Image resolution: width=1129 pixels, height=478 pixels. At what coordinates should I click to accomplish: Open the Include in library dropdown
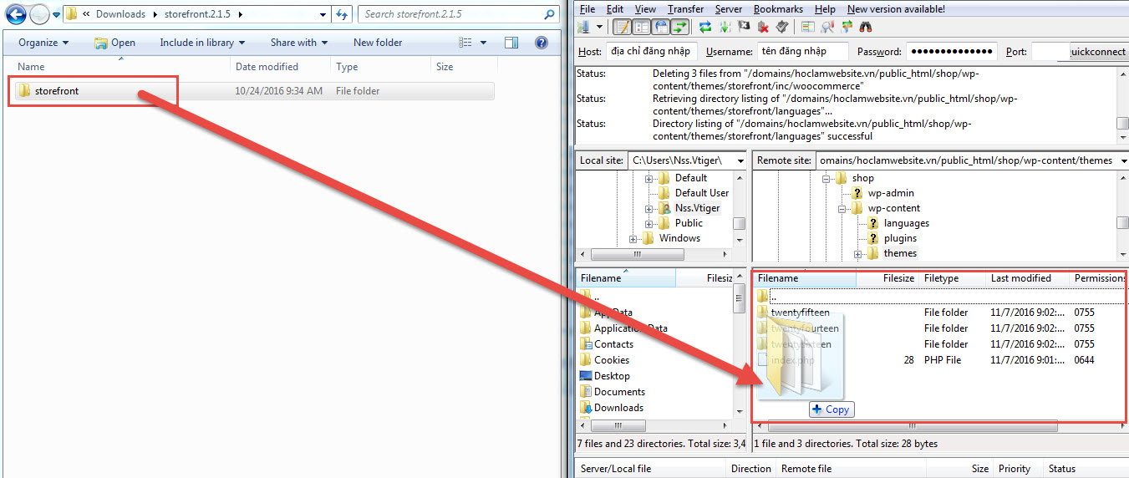[x=202, y=43]
